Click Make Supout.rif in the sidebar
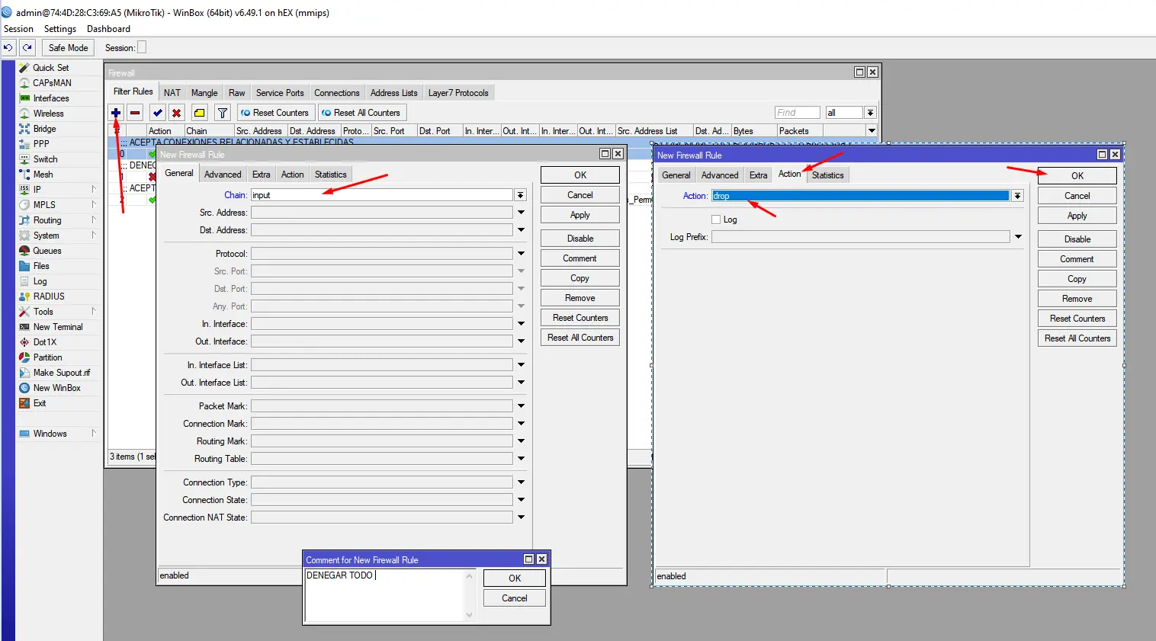1156x641 pixels. [x=61, y=373]
